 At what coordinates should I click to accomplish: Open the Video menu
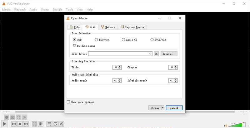click(45, 10)
